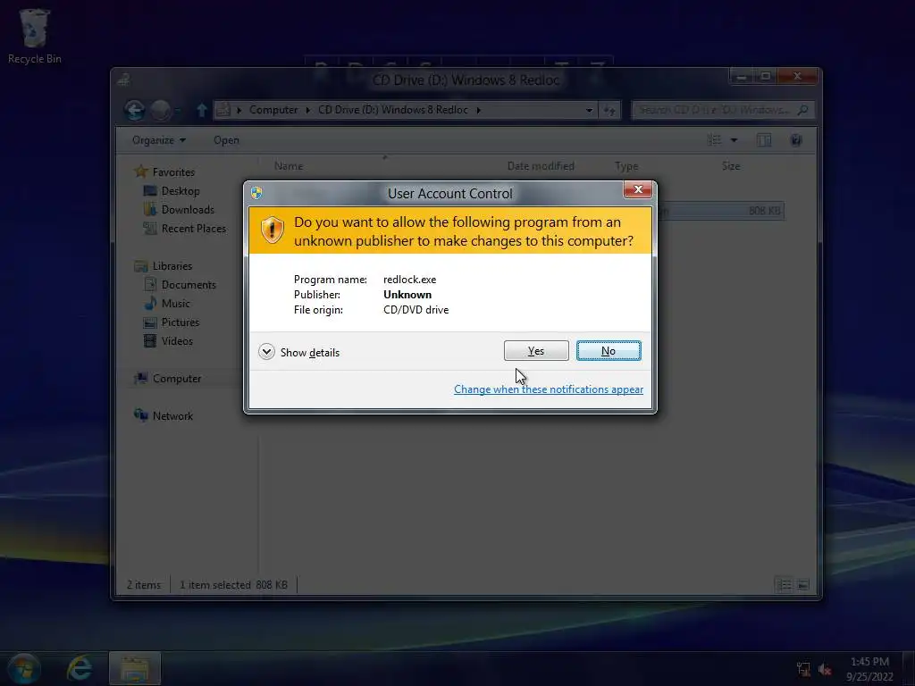This screenshot has width=915, height=686.
Task: Click the Start button on taskbar
Action: 23,668
